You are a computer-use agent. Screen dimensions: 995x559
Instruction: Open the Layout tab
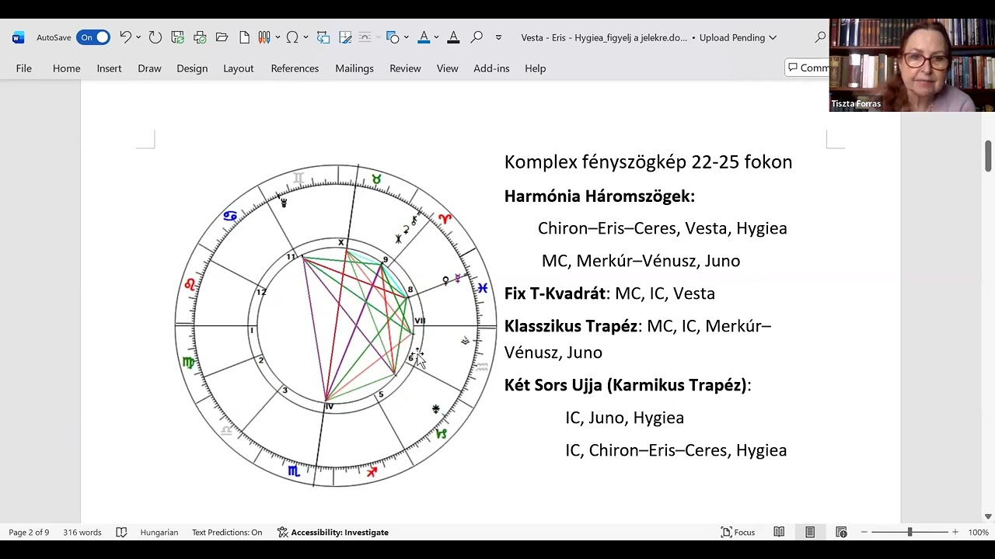[x=239, y=68]
